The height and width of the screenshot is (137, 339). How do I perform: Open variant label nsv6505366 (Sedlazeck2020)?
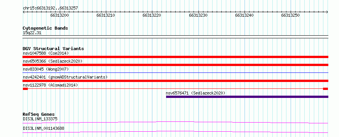pos(53,61)
